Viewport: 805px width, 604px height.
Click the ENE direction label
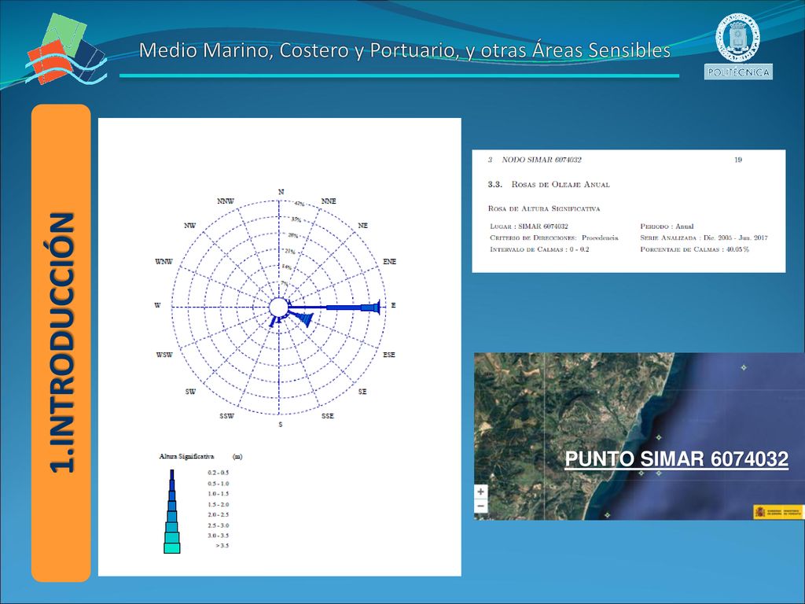(x=390, y=261)
